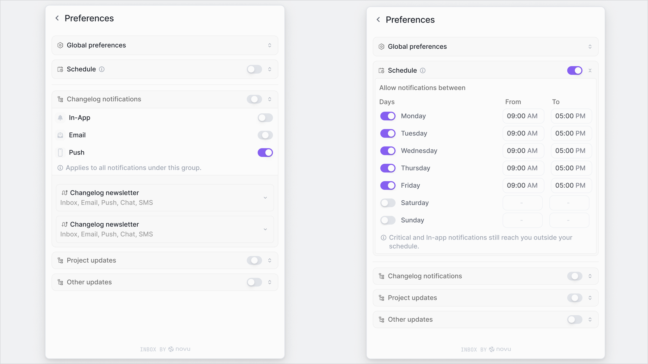Click the phone icon next to Push
The image size is (648, 364).
click(60, 152)
